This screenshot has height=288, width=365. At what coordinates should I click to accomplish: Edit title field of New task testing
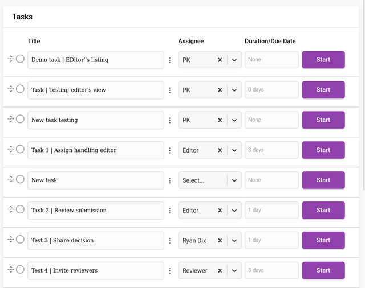pyautogui.click(x=95, y=120)
